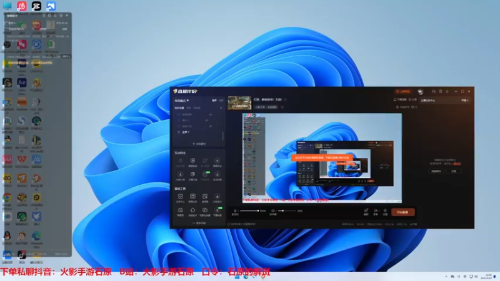Open NetEase Cloud Music desktop icon
The height and width of the screenshot is (281, 500).
[x=22, y=6]
